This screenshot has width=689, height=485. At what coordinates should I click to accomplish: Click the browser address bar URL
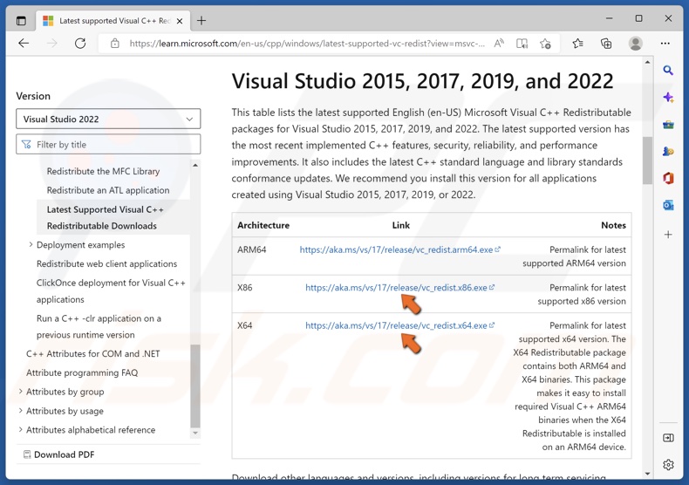coord(307,43)
